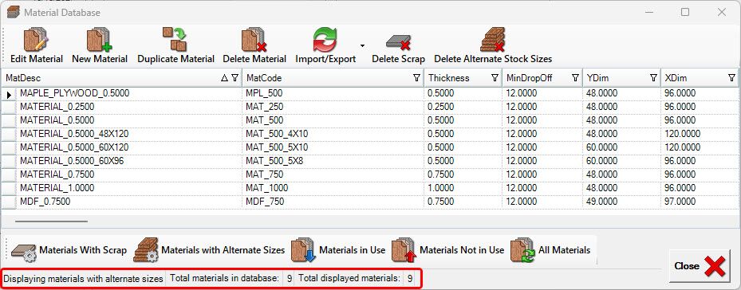Click the 49.0000 YDim cell
The height and width of the screenshot is (290, 741).
(x=621, y=202)
